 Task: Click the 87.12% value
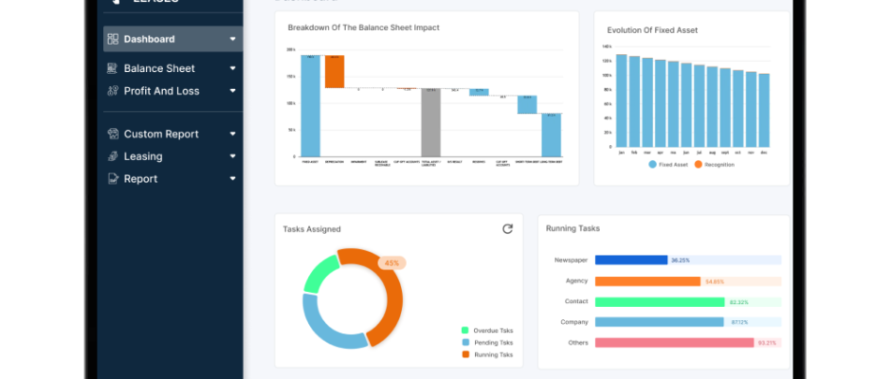739,322
